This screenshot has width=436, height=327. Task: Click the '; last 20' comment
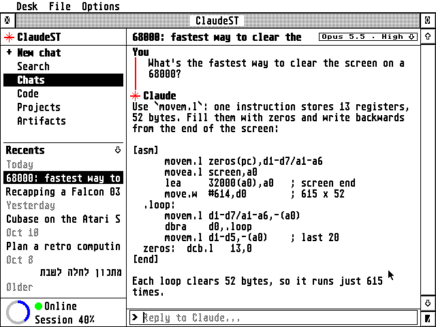pos(315,238)
